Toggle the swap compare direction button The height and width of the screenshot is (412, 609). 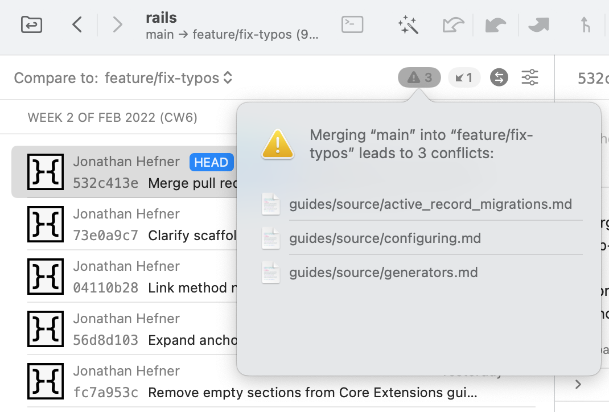(499, 77)
